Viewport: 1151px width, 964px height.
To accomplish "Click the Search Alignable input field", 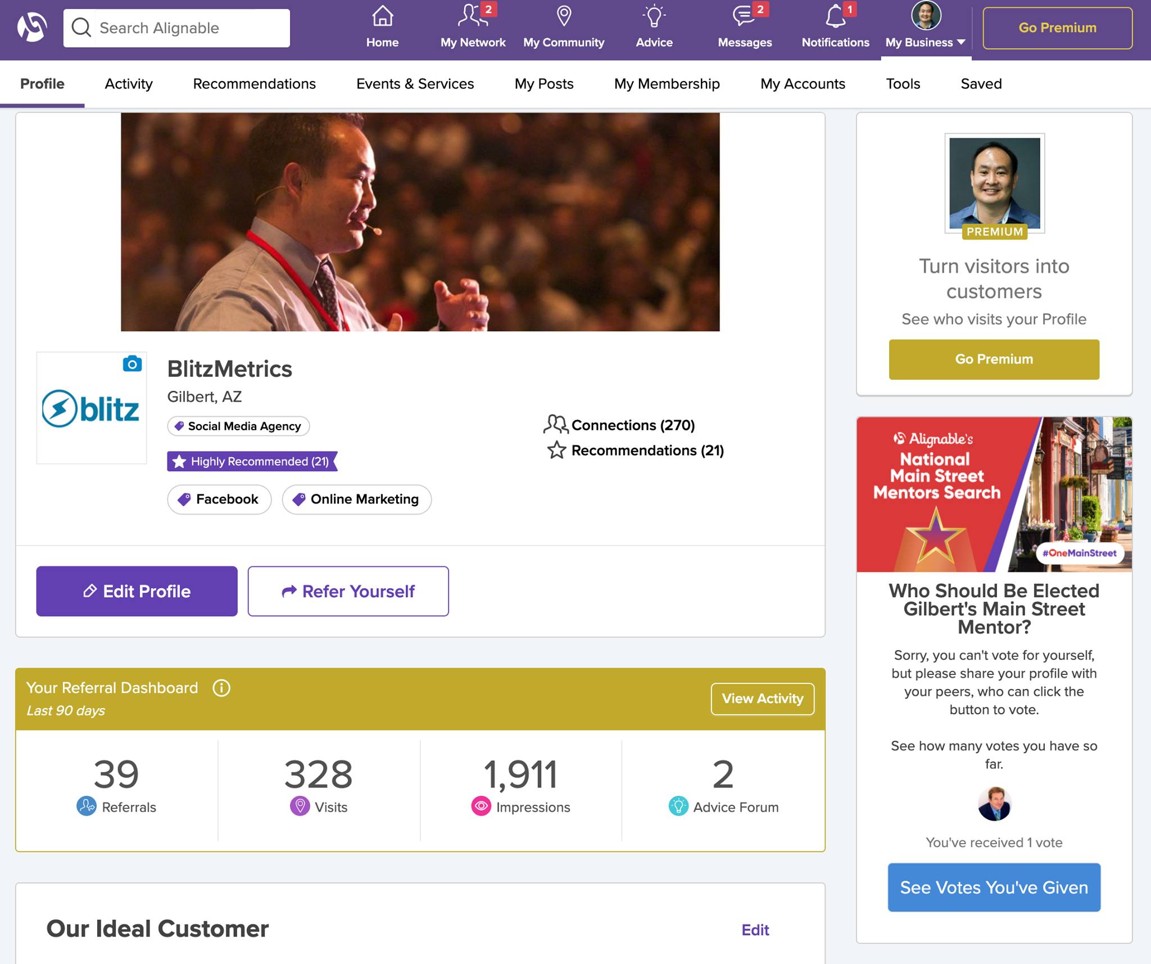I will click(176, 28).
